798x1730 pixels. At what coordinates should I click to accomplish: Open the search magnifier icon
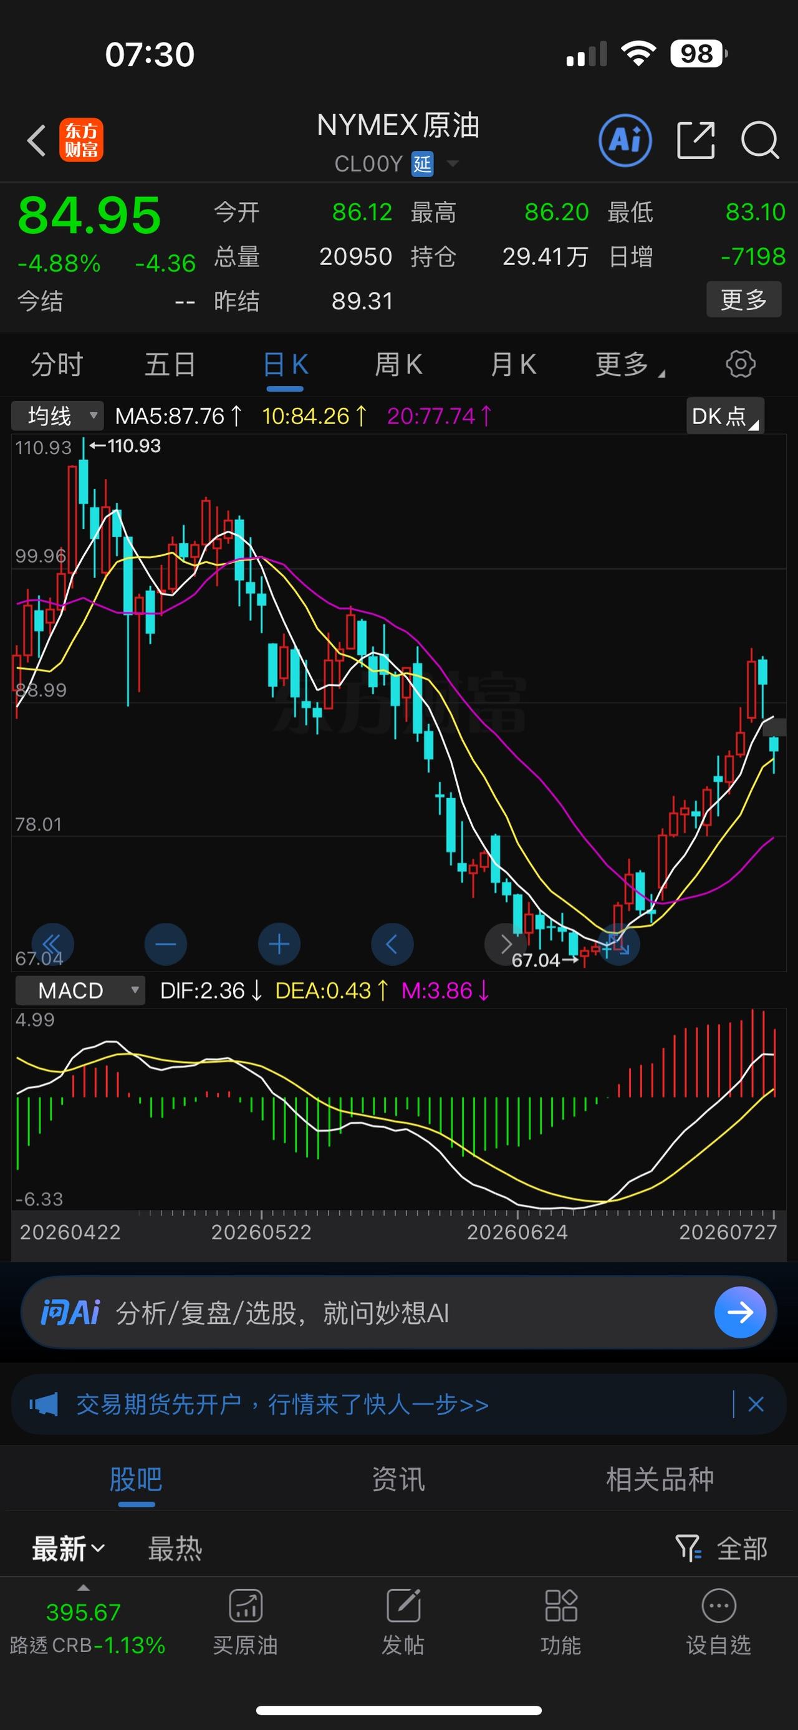tap(760, 140)
